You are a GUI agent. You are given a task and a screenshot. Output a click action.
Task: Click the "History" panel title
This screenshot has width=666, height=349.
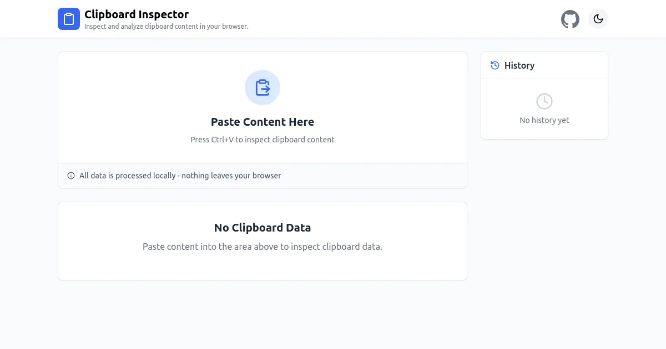(519, 65)
